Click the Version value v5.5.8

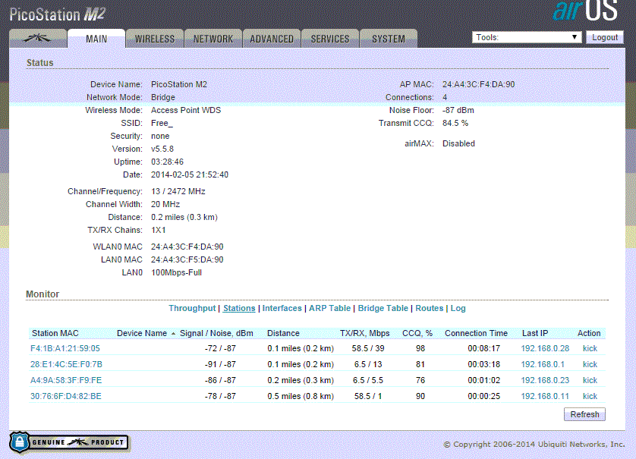pos(162,149)
